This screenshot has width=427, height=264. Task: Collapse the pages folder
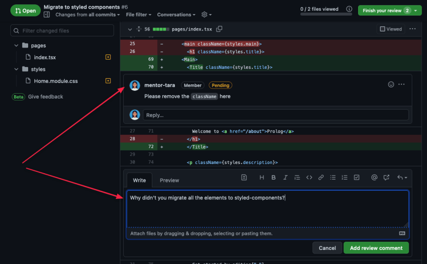[x=16, y=45]
